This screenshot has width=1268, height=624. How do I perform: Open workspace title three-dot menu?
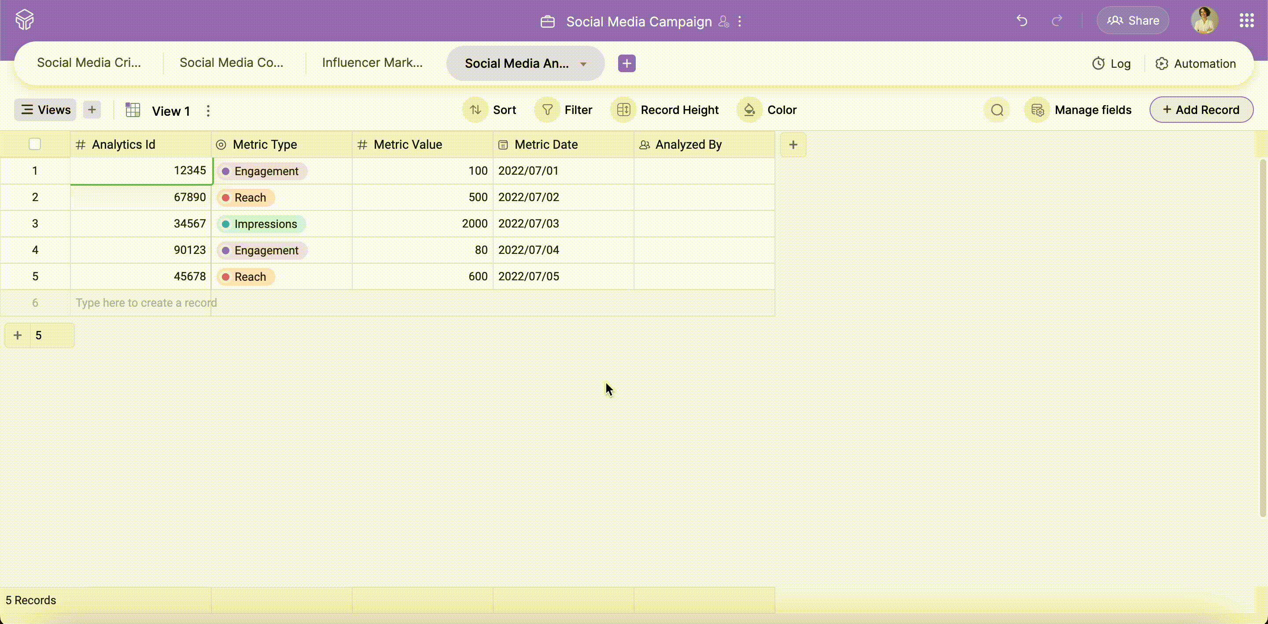pos(739,22)
